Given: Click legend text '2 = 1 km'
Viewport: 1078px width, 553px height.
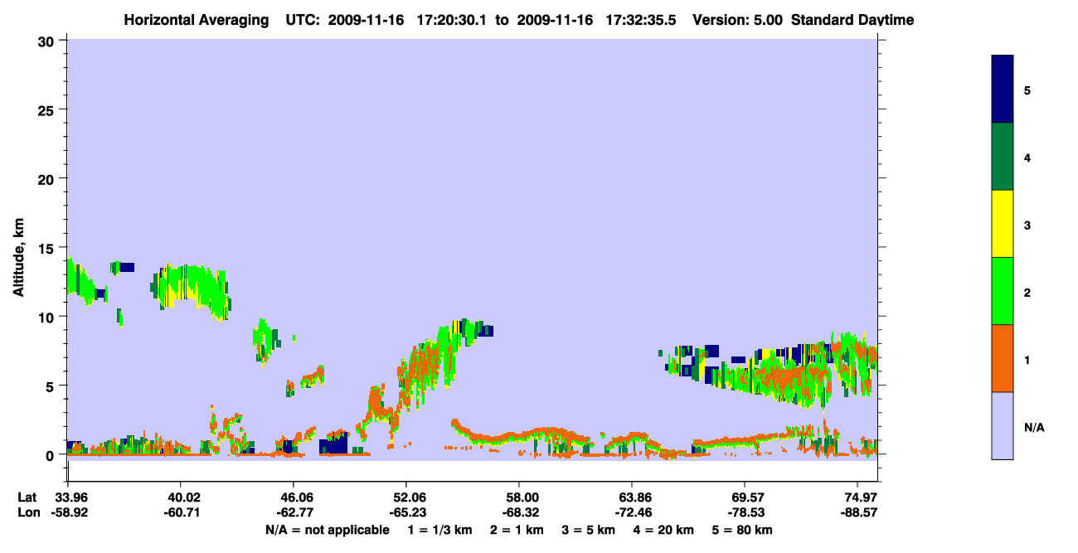Looking at the screenshot, I should tap(517, 530).
